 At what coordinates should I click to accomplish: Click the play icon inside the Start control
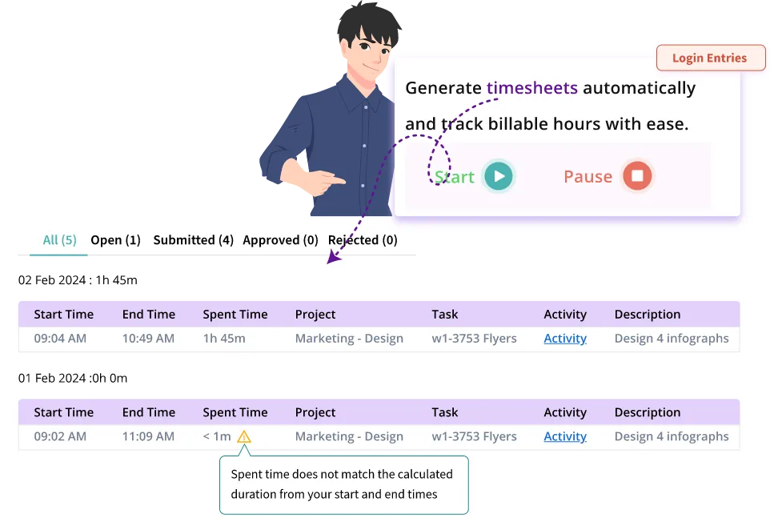[499, 175]
